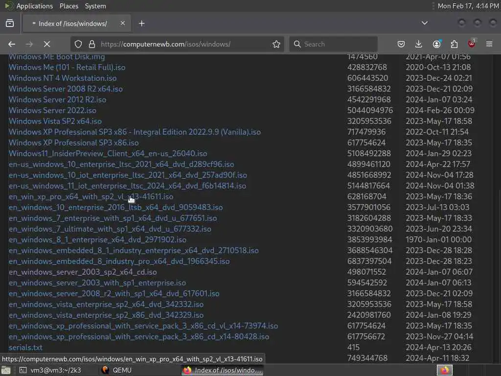Open en_windows_embedded_8_industry_pro iso link

(119, 261)
